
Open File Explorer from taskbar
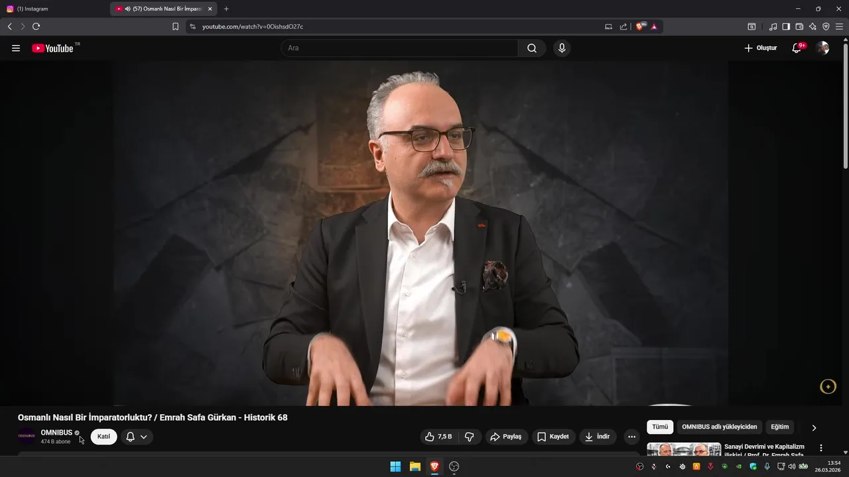(415, 466)
